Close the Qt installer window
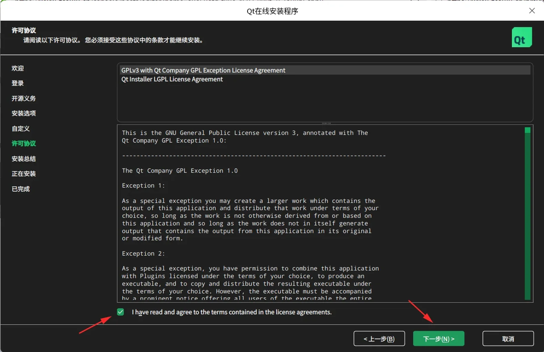The width and height of the screenshot is (544, 352). coord(532,11)
